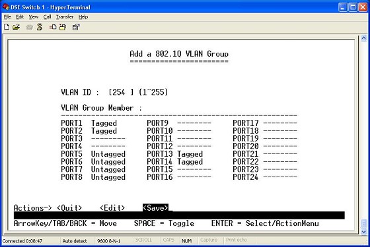Select the highlighted <Save> action

coord(155,207)
